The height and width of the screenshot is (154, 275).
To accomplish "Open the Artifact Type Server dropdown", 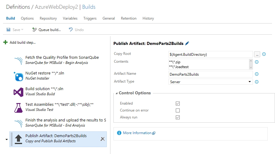I will tap(250, 82).
